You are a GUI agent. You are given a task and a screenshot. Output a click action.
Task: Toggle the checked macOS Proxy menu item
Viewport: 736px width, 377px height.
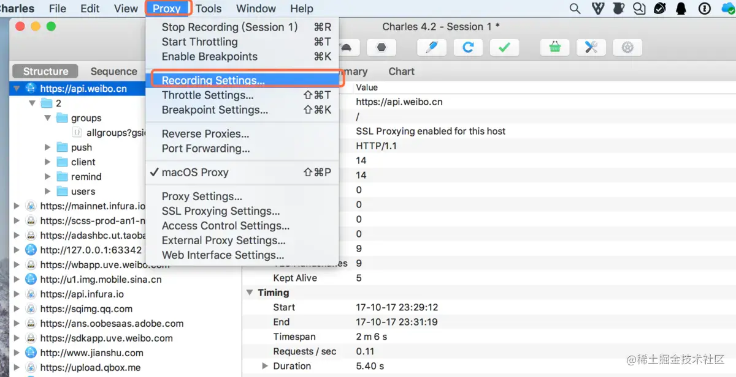242,173
